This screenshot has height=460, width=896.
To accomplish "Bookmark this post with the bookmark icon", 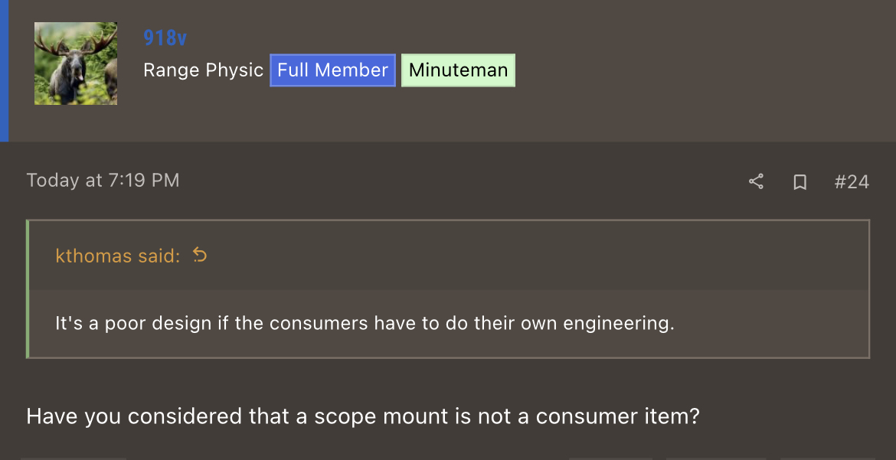I will (x=800, y=182).
